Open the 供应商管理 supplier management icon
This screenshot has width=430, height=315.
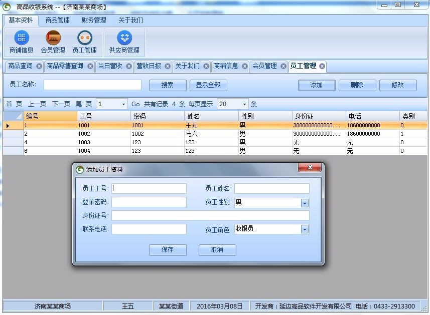123,42
